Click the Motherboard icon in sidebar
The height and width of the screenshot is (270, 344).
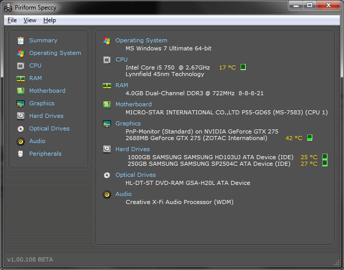point(21,91)
